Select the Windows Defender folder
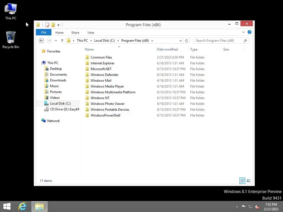Screen dimensions: 283x212 [x=104, y=75]
